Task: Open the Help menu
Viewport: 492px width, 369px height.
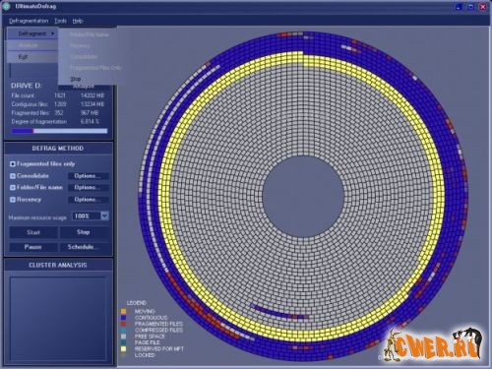Action: [78, 21]
